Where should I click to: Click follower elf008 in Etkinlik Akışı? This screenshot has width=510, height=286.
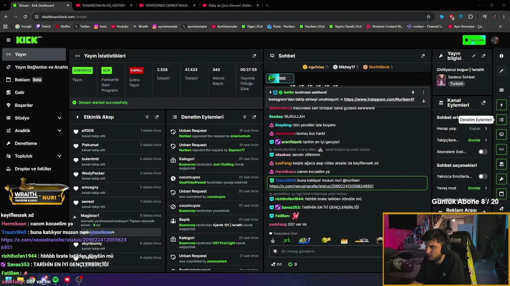88,131
